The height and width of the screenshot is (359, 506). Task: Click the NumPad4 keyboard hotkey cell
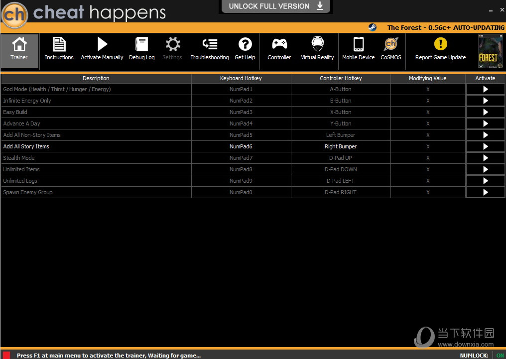pyautogui.click(x=241, y=123)
